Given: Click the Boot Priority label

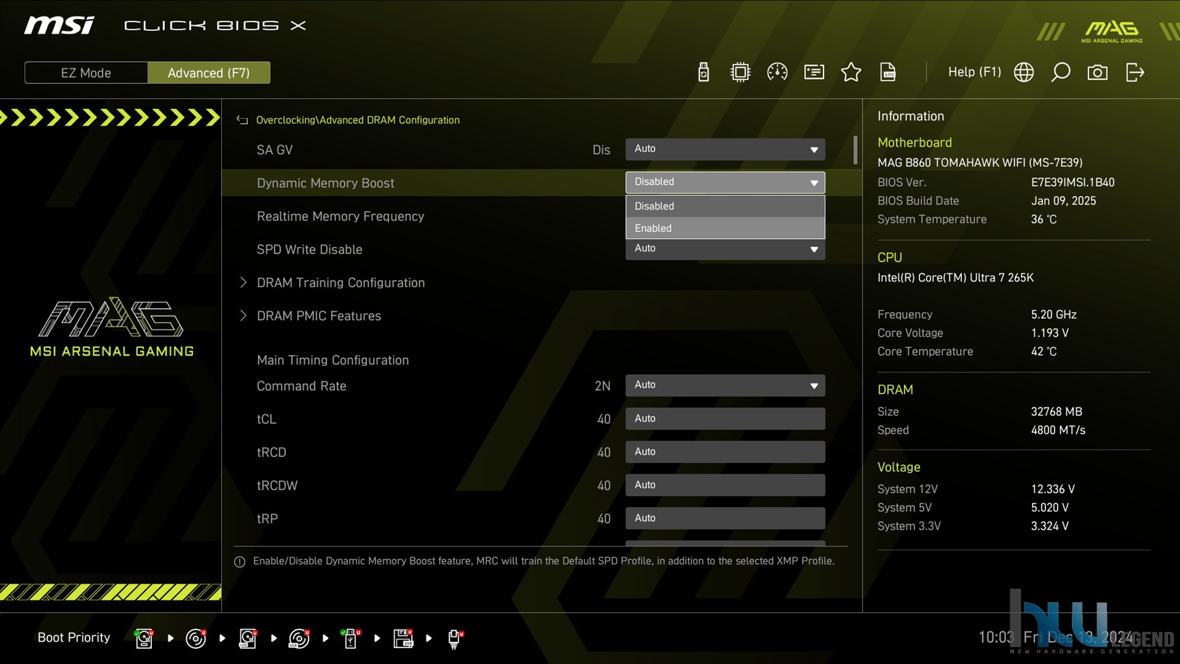Looking at the screenshot, I should coord(74,637).
